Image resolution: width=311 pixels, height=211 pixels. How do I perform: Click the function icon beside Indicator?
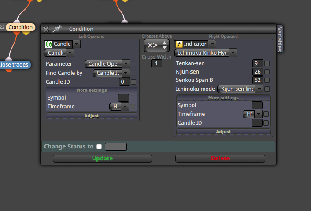[179, 44]
